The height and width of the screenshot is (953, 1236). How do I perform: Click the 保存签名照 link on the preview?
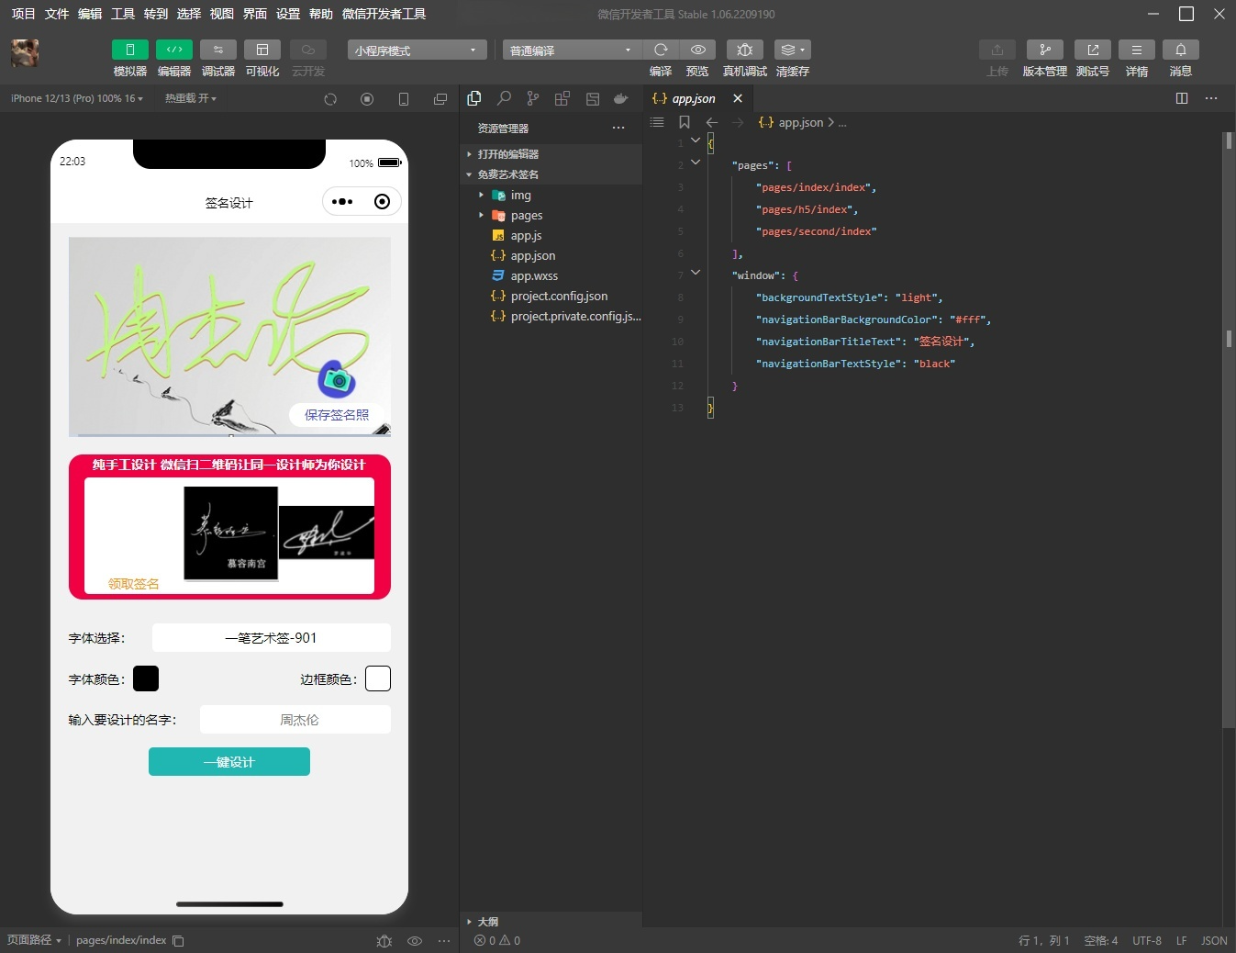(336, 415)
